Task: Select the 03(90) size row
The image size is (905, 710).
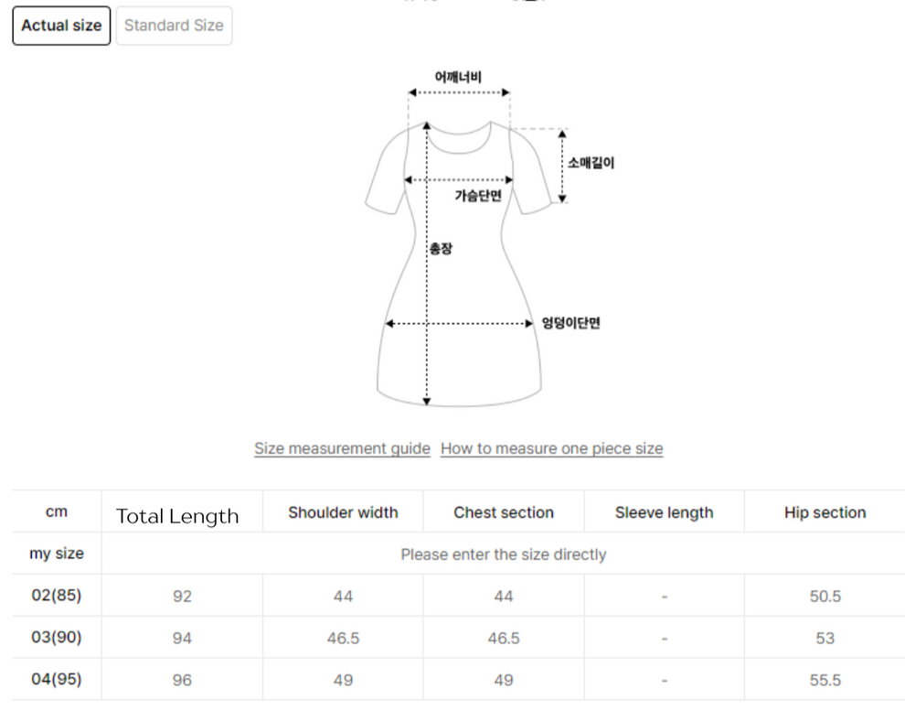Action: point(56,638)
